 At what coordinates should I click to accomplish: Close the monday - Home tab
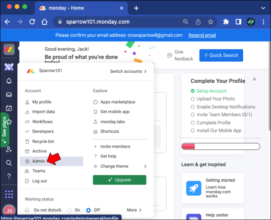pos(122,8)
